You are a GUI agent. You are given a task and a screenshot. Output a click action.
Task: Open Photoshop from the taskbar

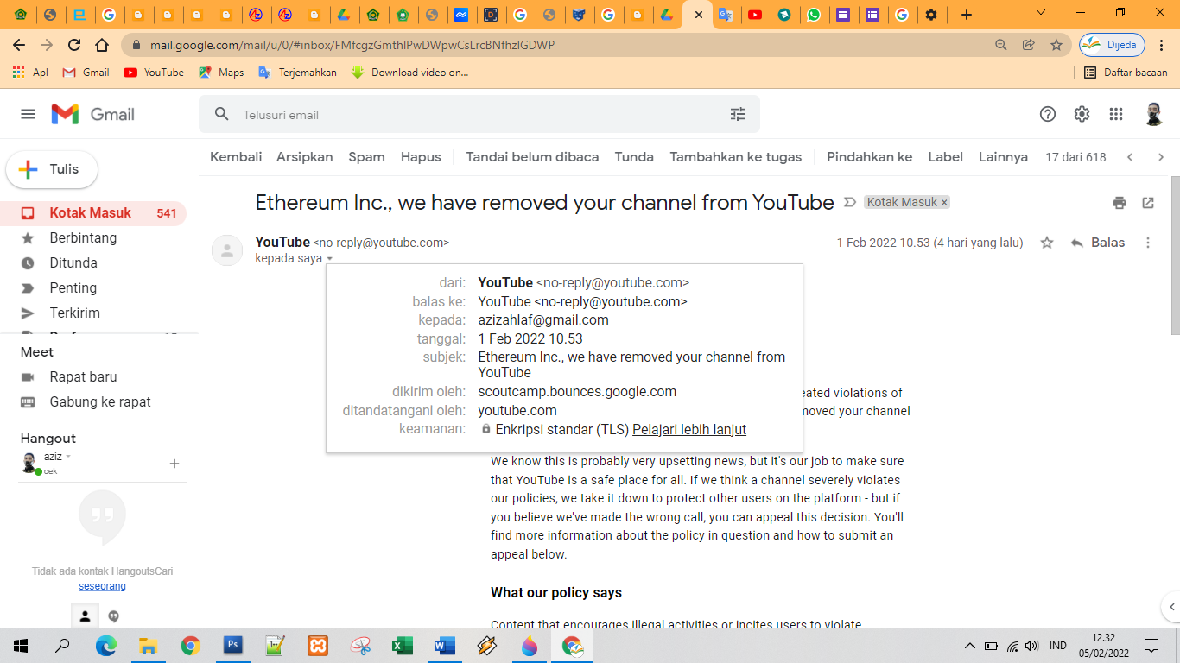(233, 646)
